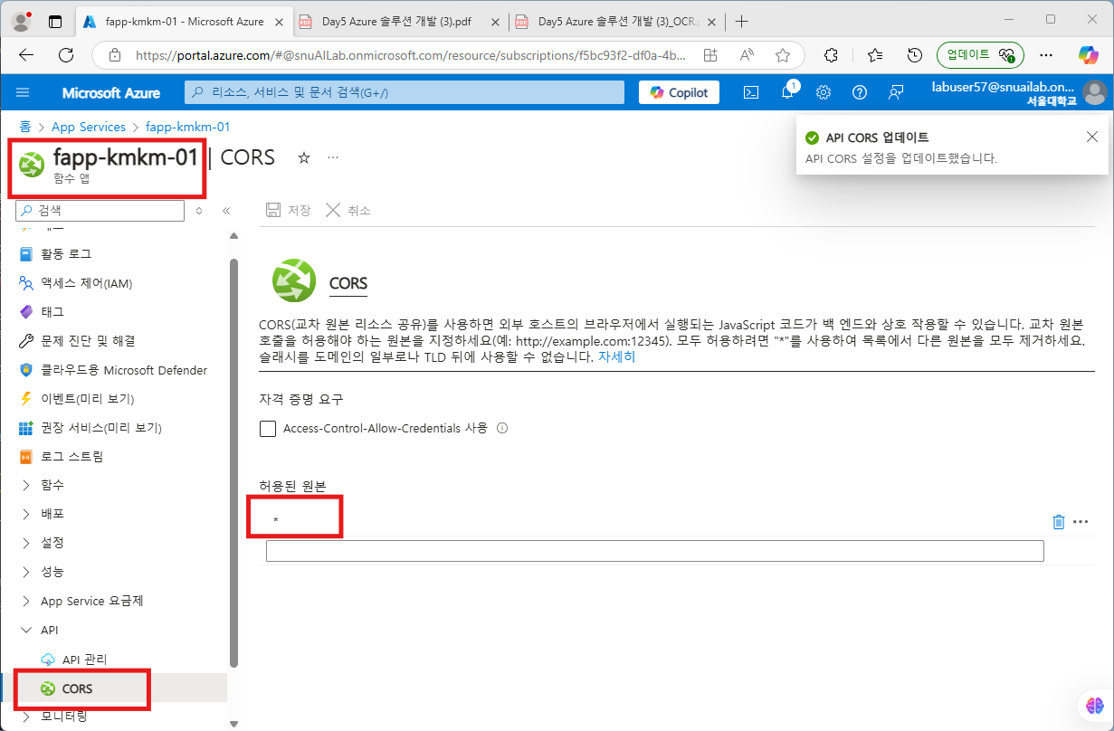The image size is (1114, 731).
Task: Click the browser Update (업데이트) button
Action: coord(980,55)
